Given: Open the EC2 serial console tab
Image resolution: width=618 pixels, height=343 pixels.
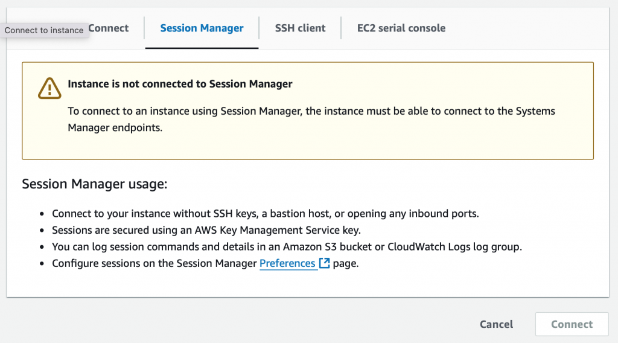Looking at the screenshot, I should pyautogui.click(x=401, y=28).
